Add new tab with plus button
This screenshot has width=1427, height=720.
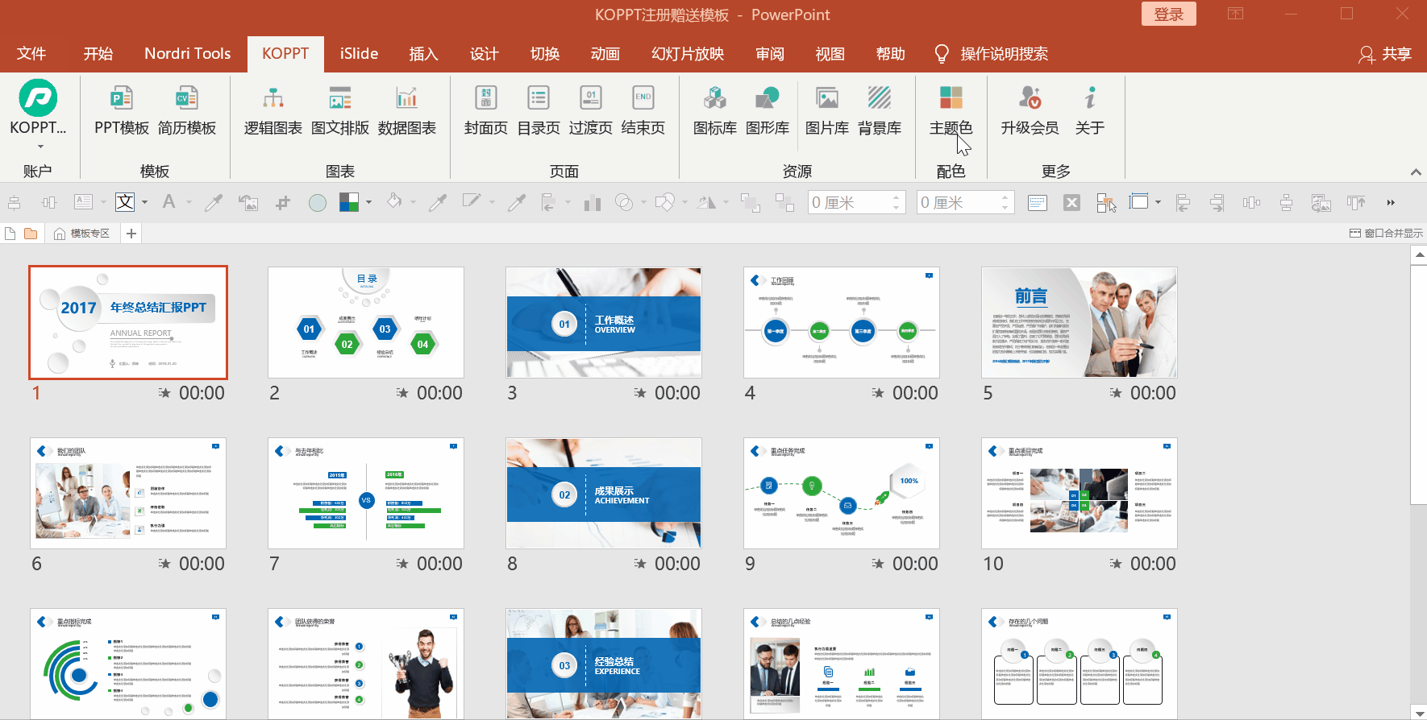pos(131,234)
